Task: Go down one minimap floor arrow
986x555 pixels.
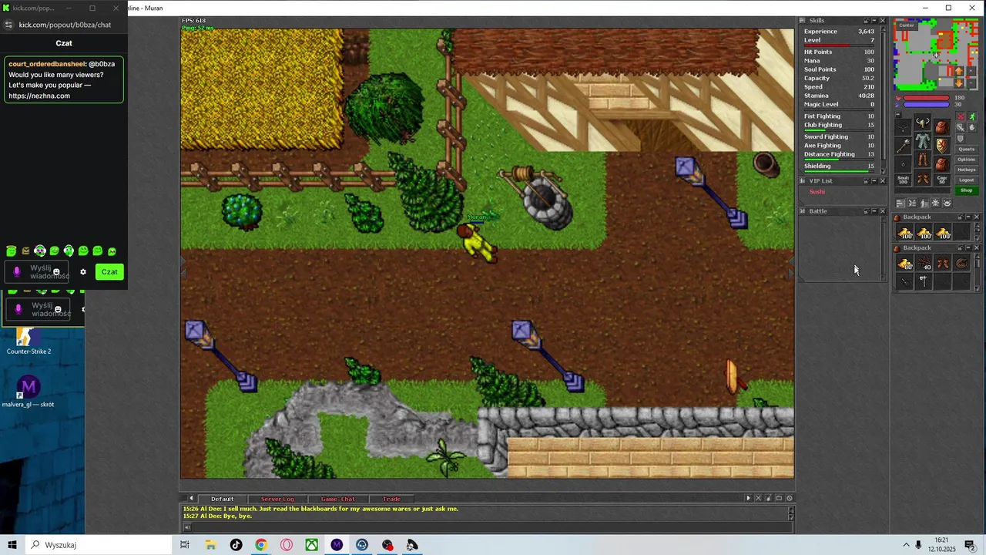Action: coord(959,82)
